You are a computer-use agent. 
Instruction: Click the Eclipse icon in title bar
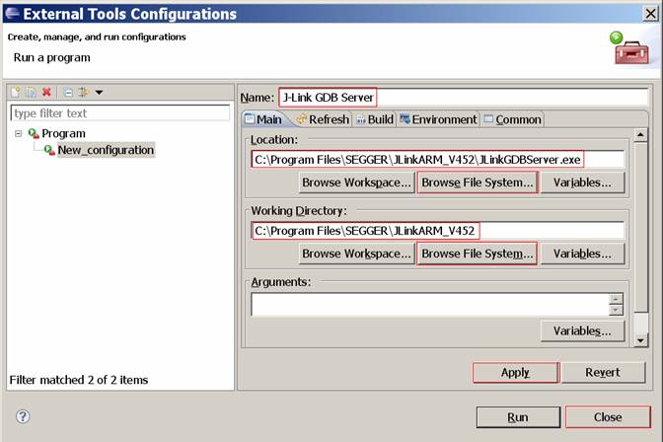(12, 14)
